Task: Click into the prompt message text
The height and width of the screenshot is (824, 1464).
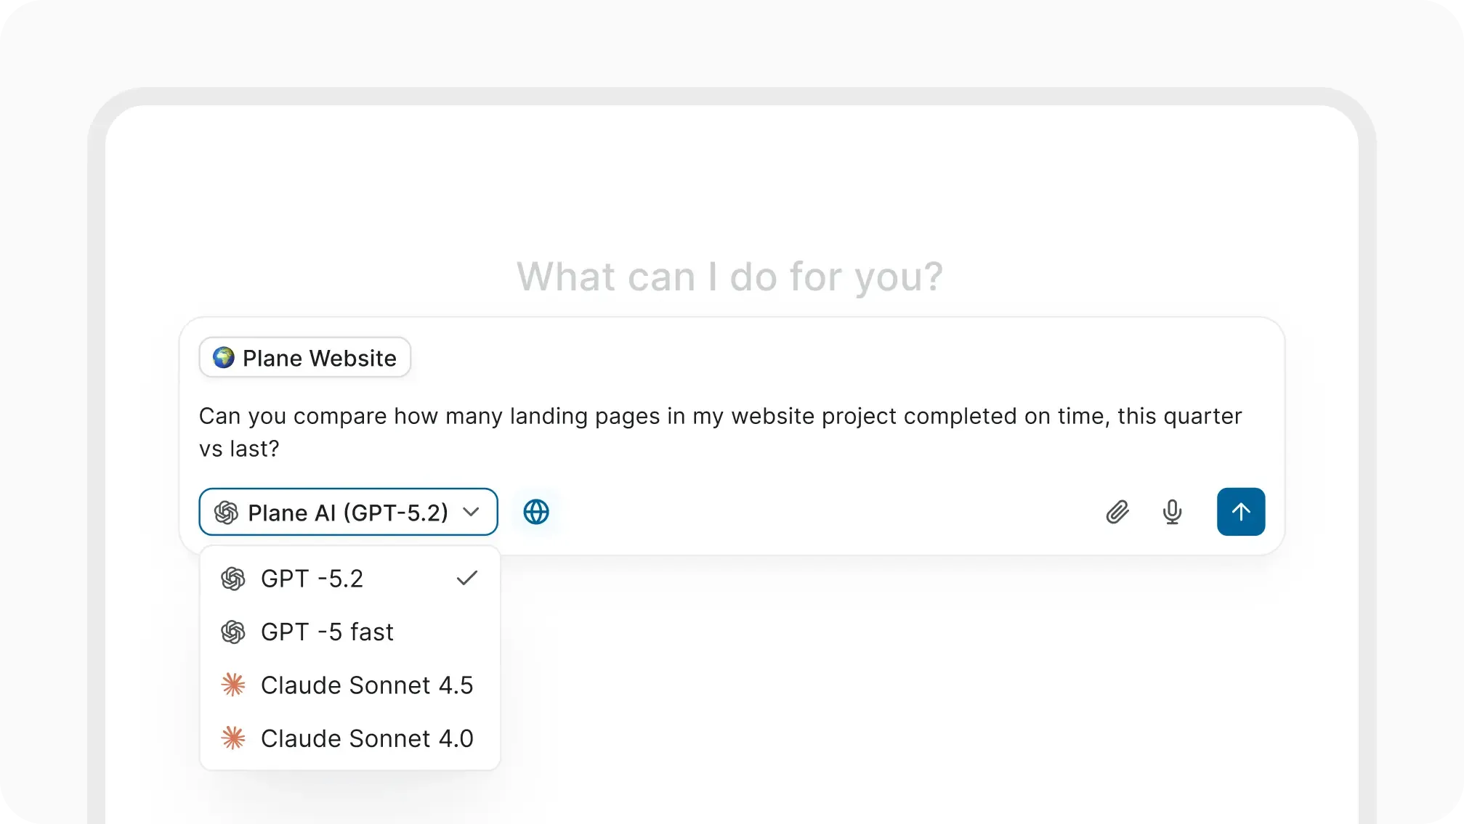Action: (719, 431)
